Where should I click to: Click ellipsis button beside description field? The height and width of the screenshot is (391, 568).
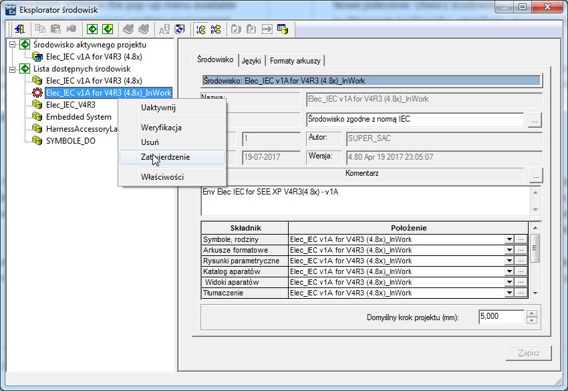[x=535, y=120]
